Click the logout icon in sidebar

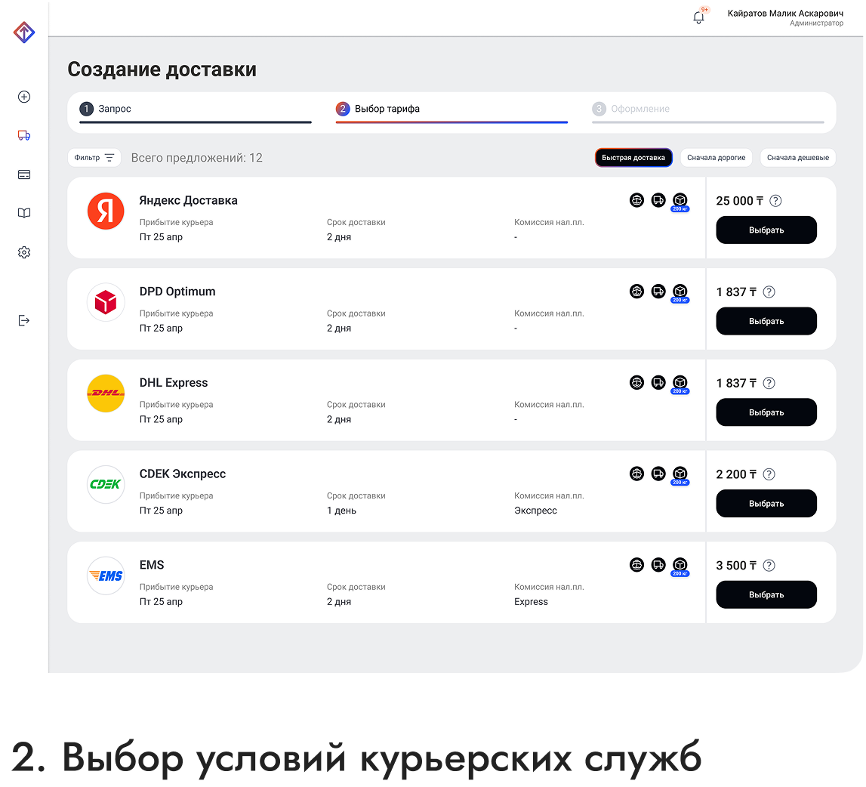[24, 320]
